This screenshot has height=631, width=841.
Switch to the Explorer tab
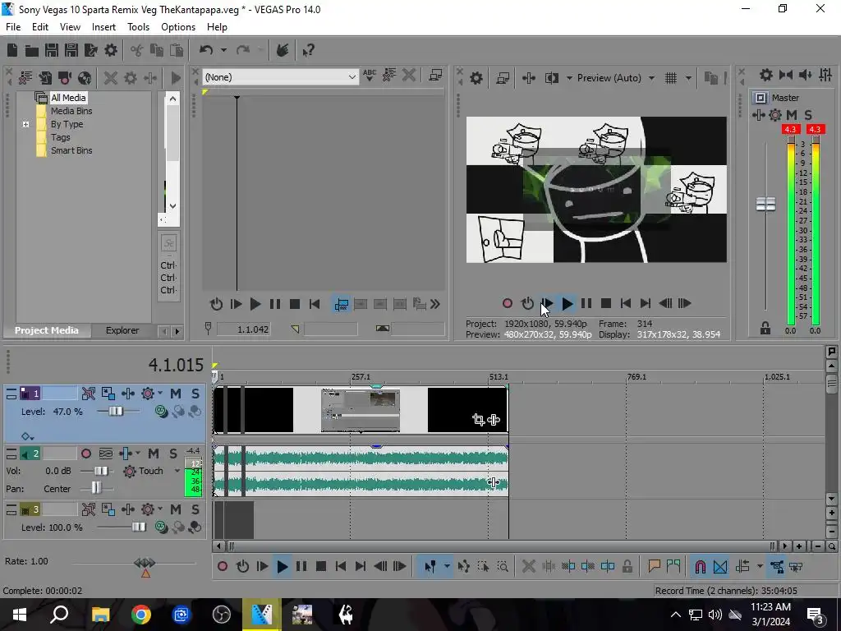(122, 330)
